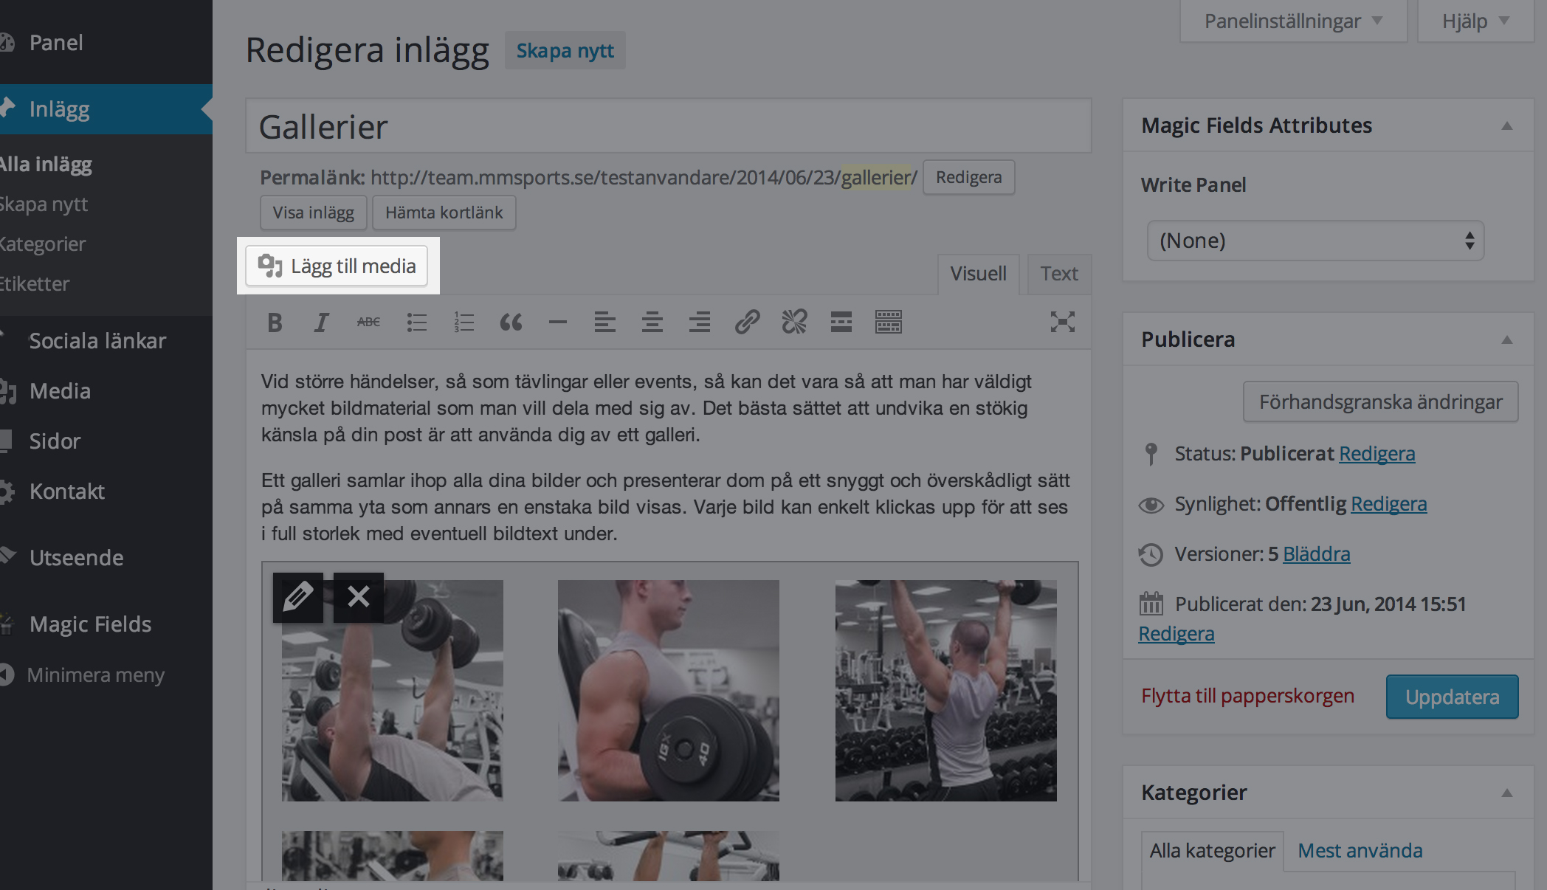
Task: Select the middle gallery thumbnail with weight plate
Action: pos(669,690)
